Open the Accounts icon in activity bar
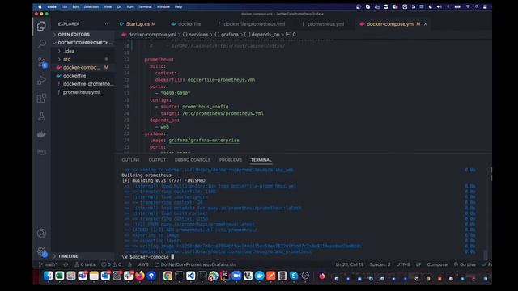518x291 pixels. pos(41,234)
